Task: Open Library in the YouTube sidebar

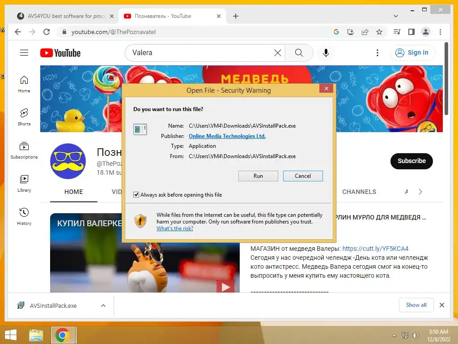Action: click(24, 183)
